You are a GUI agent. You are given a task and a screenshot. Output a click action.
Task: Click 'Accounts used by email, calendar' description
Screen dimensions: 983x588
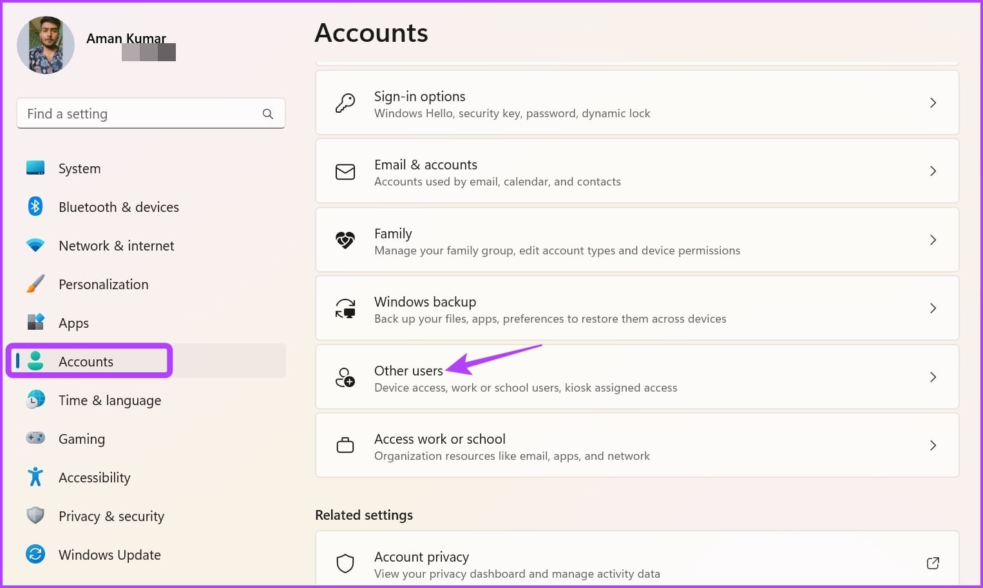click(x=497, y=182)
